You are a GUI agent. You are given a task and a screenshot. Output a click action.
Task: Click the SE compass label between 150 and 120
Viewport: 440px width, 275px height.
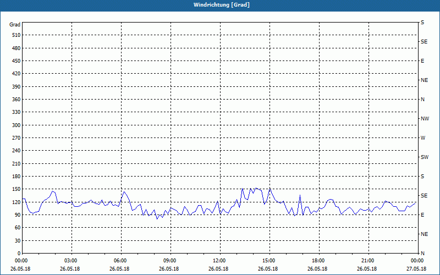click(x=424, y=196)
